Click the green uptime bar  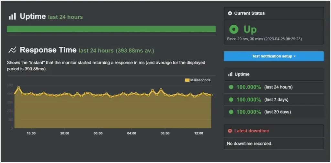pyautogui.click(x=111, y=29)
